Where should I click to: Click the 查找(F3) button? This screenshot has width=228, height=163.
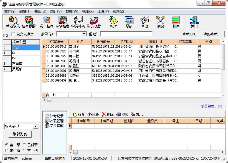[189, 34]
